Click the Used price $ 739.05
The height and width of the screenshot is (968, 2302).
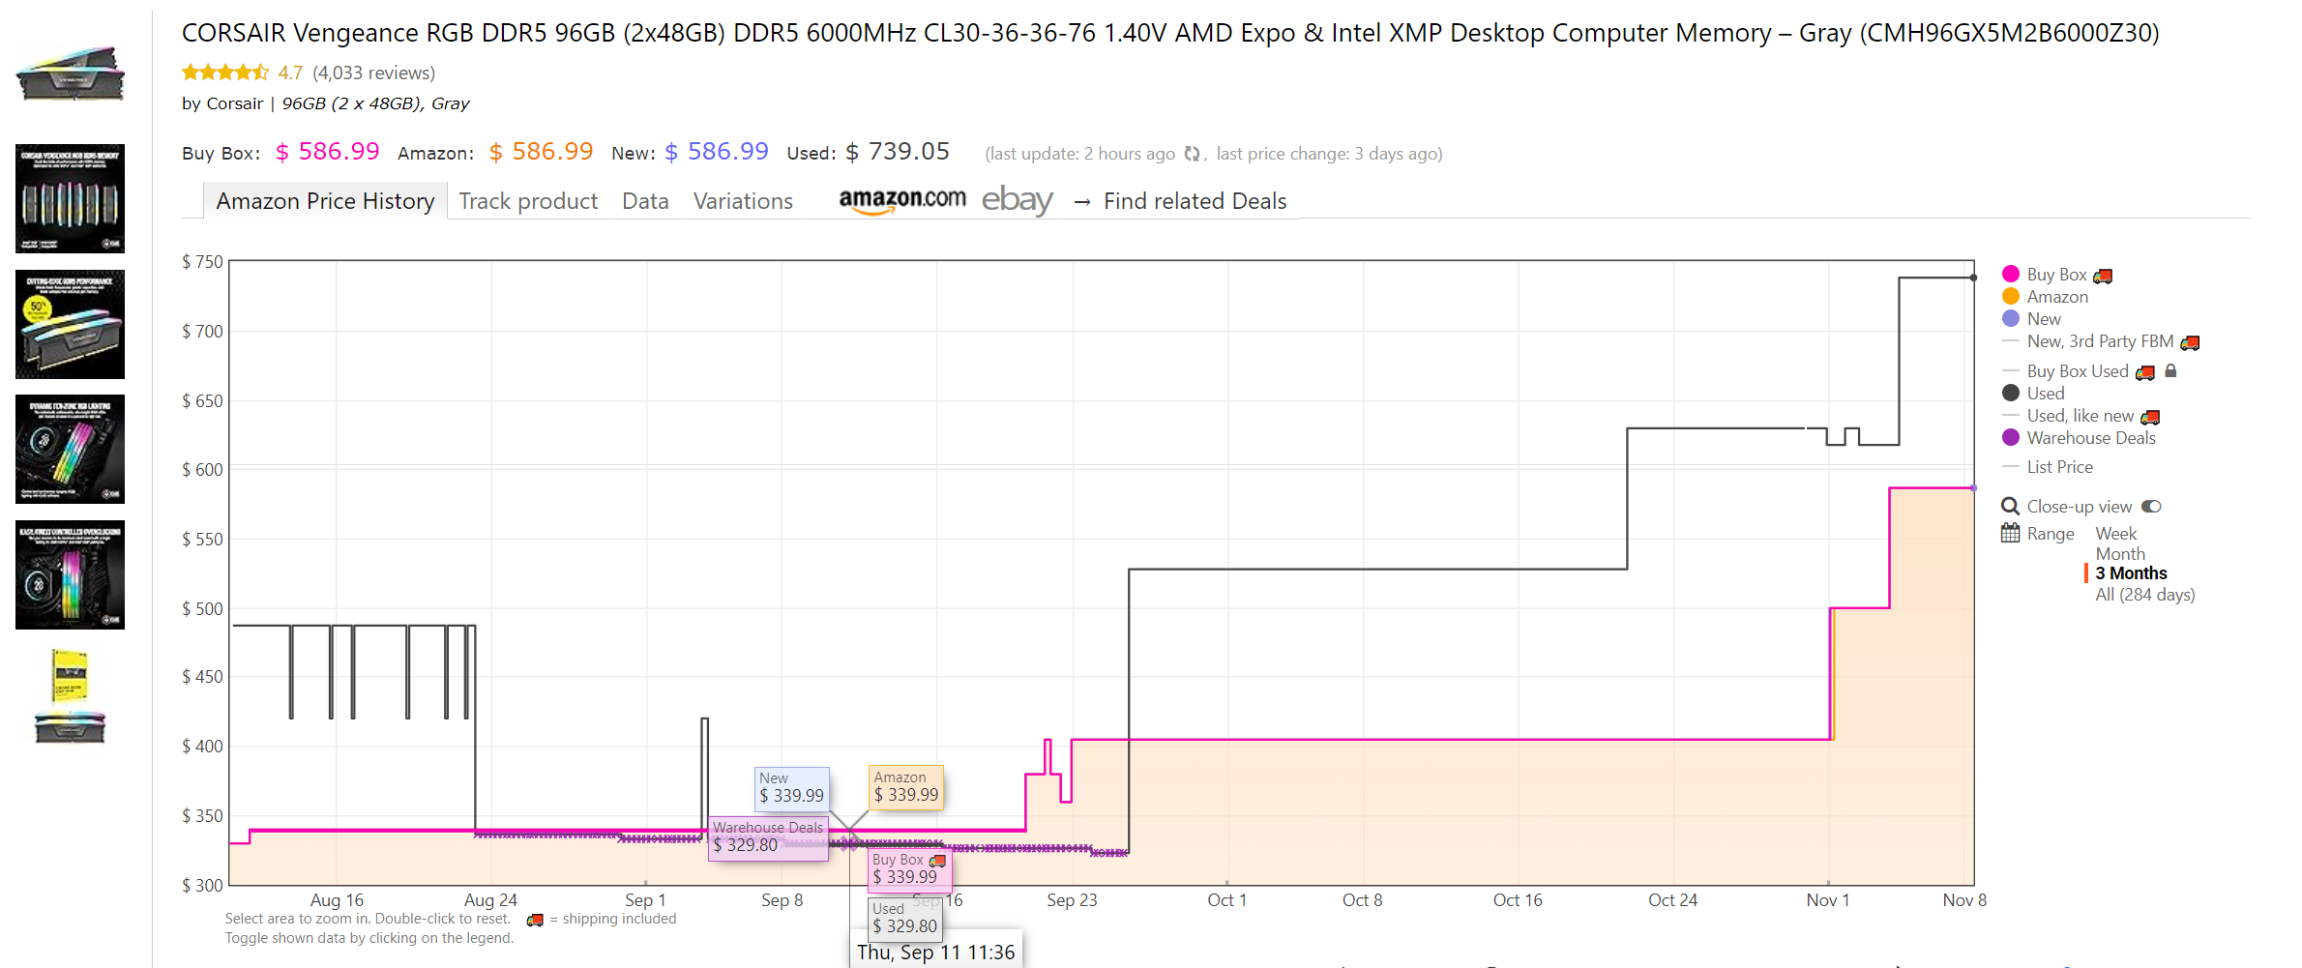898,152
